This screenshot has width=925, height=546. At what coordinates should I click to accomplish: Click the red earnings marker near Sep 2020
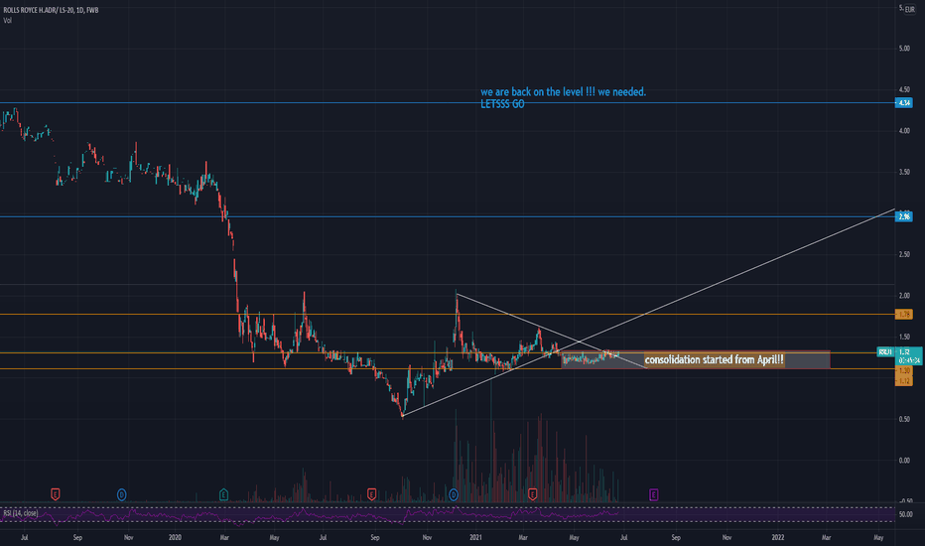[x=371, y=494]
